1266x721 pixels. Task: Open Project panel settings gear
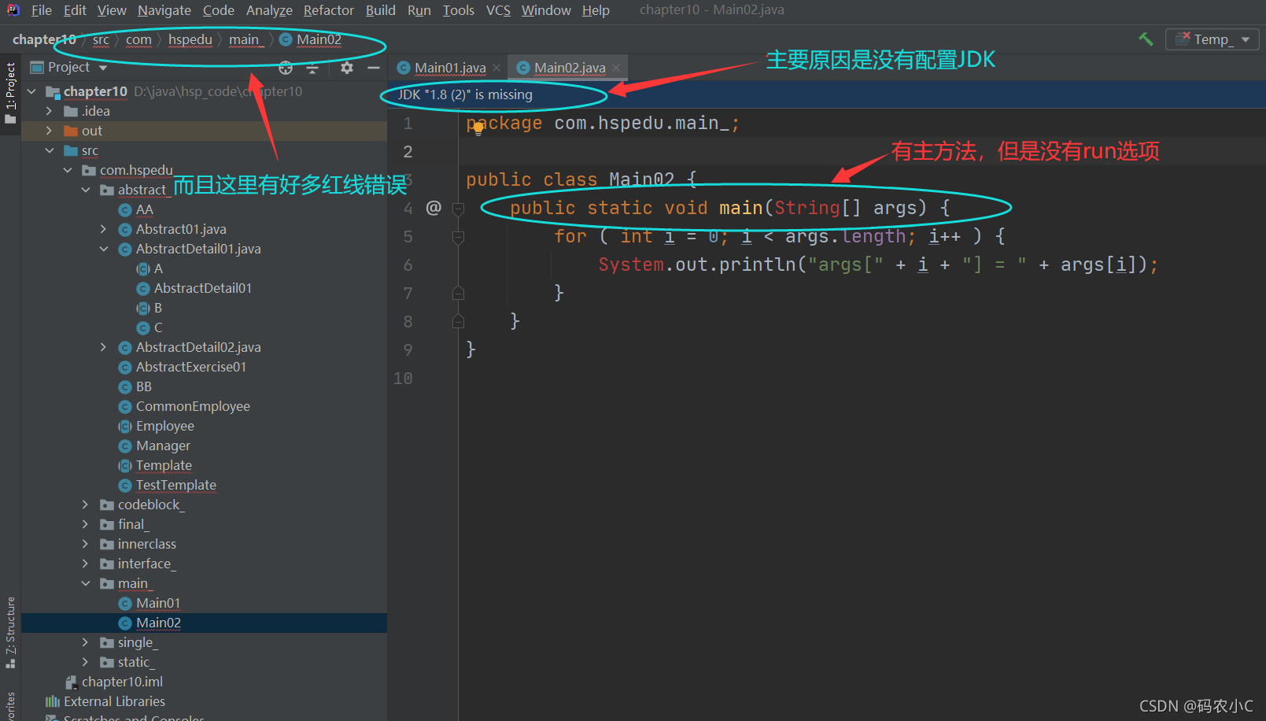(x=347, y=68)
